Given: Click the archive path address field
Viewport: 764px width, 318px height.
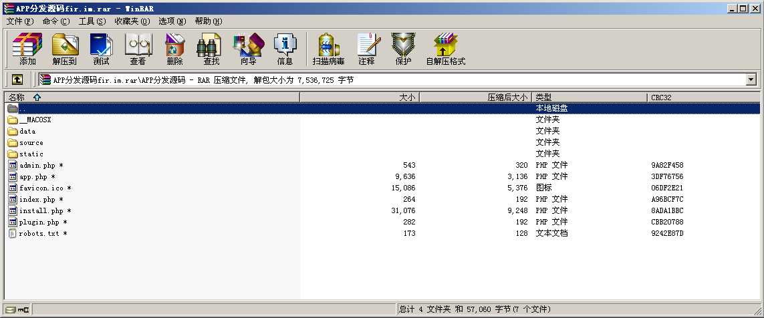Looking at the screenshot, I should (392, 79).
